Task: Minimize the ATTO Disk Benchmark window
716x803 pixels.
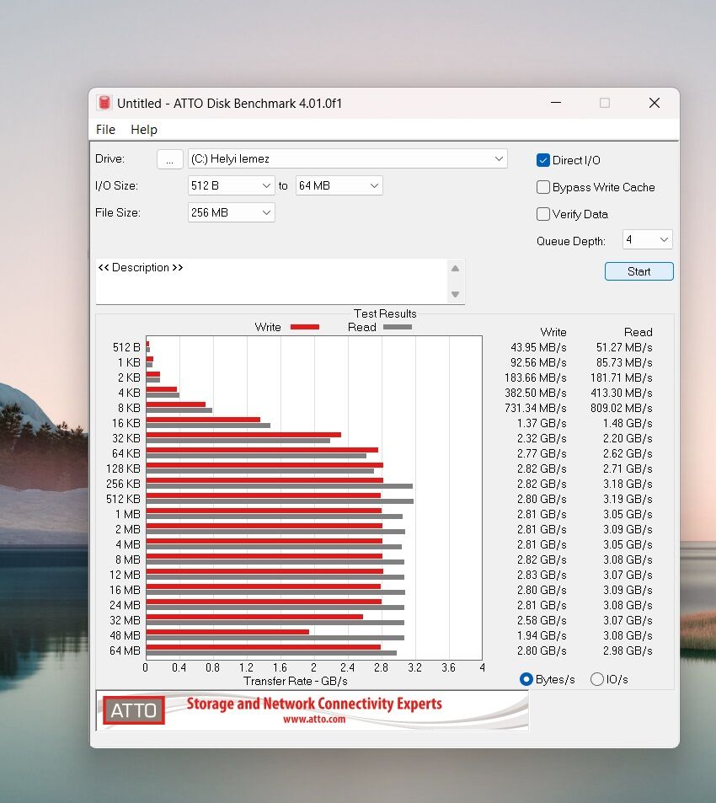Action: tap(556, 103)
